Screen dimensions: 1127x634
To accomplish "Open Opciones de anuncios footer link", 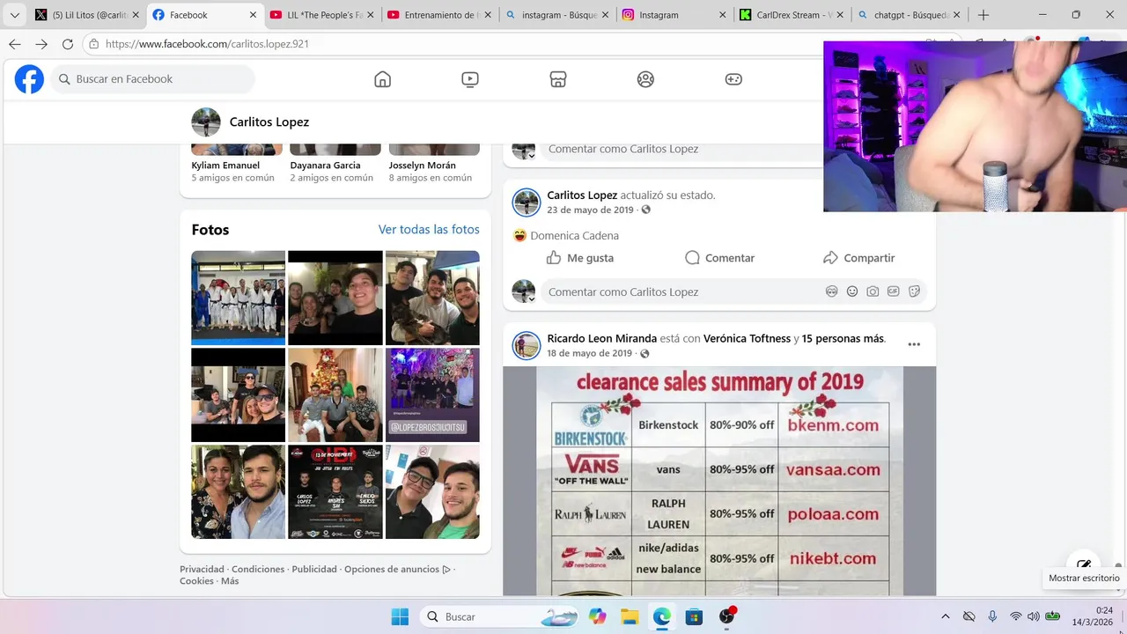I will (397, 570).
